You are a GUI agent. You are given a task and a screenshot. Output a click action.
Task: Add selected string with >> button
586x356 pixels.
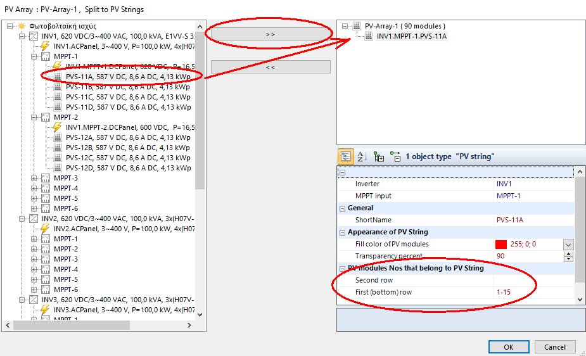pos(271,34)
